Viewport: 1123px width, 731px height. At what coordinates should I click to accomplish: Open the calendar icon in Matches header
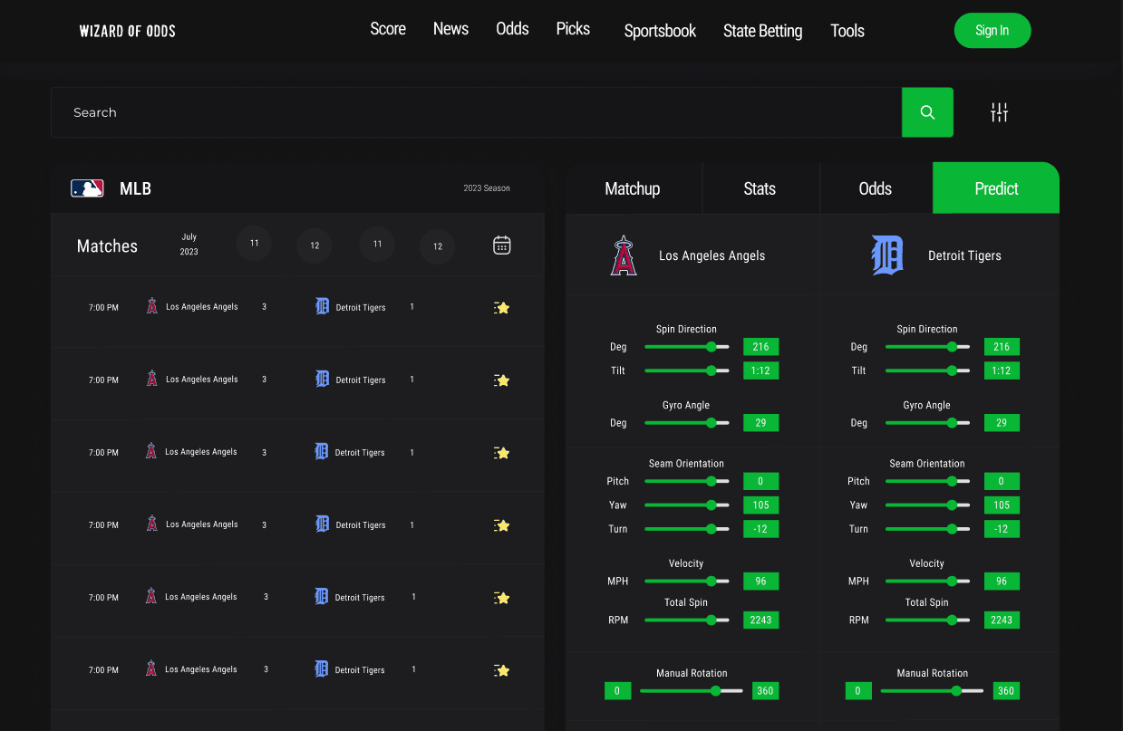click(x=501, y=245)
